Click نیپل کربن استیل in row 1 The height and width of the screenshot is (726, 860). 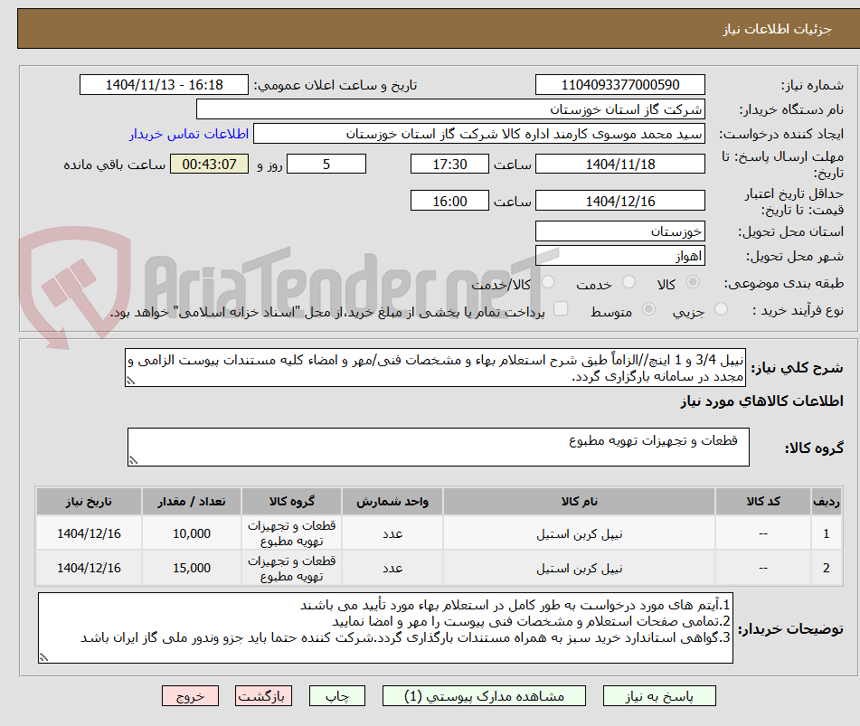579,533
